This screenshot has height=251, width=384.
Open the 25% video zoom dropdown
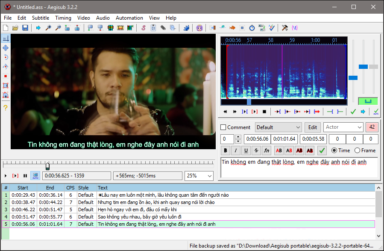[199, 175]
